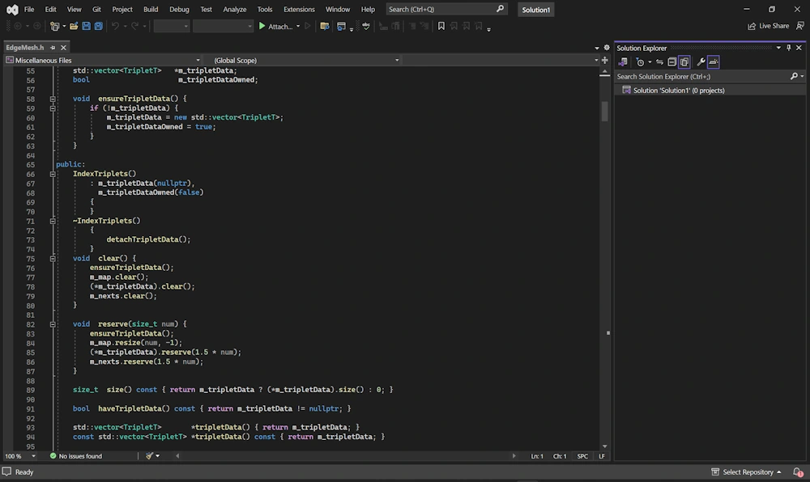Switch to the EdgeMesh.h tab
The image size is (810, 482).
tap(25, 48)
